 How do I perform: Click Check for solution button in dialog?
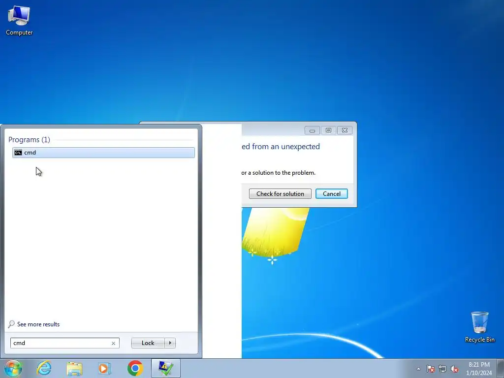280,194
